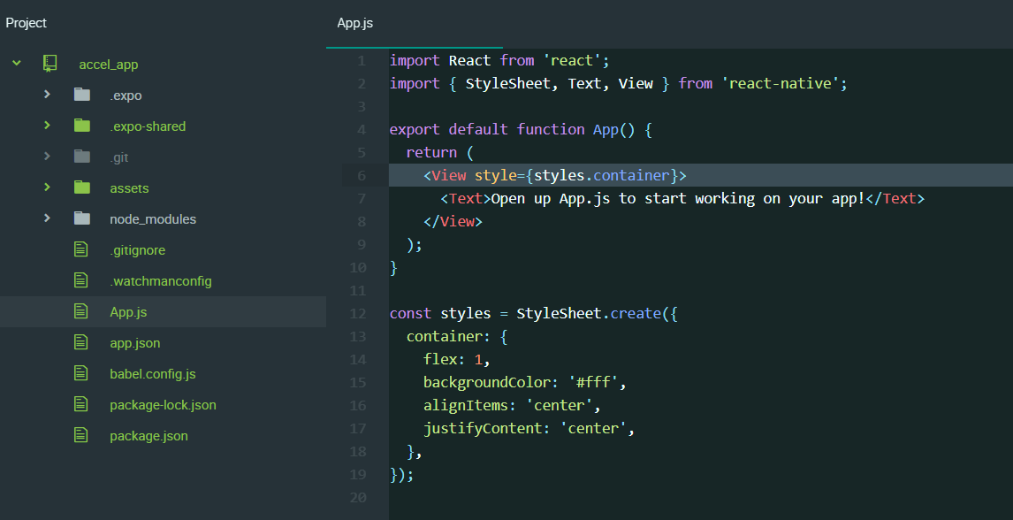Click line number 12 in the gutter
The height and width of the screenshot is (520, 1013).
358,314
